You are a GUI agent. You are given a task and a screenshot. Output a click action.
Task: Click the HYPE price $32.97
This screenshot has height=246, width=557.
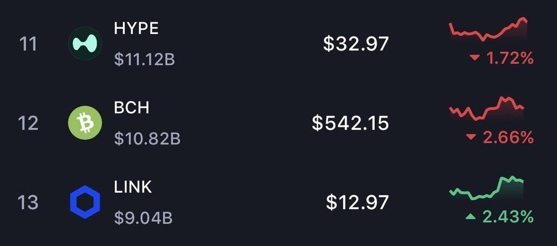click(x=356, y=44)
